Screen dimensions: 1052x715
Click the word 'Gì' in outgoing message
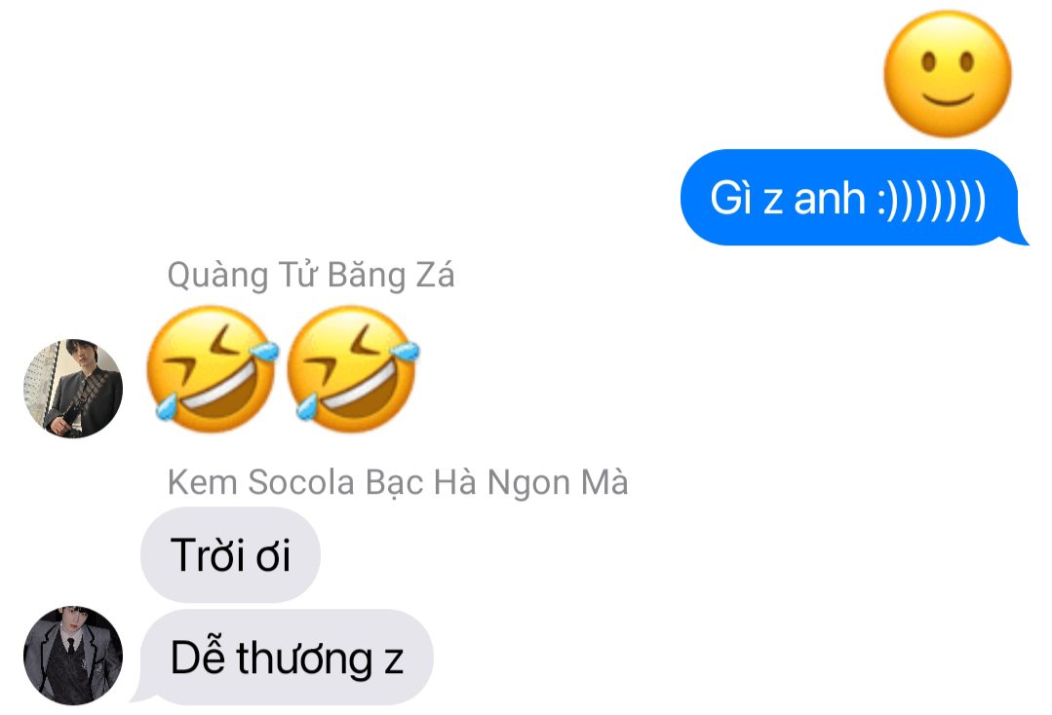[730, 199]
